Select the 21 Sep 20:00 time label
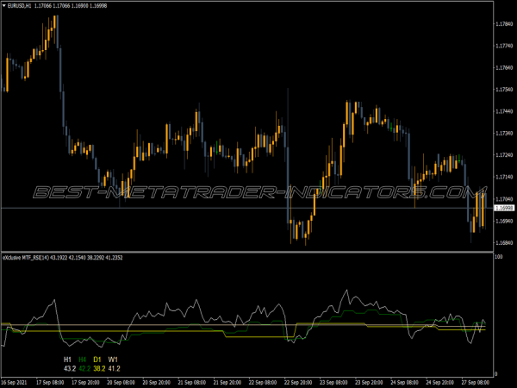Screen dimensions: 517x388 click(x=227, y=383)
